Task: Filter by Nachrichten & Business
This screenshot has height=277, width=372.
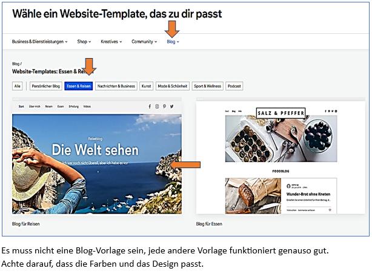Action: point(116,86)
